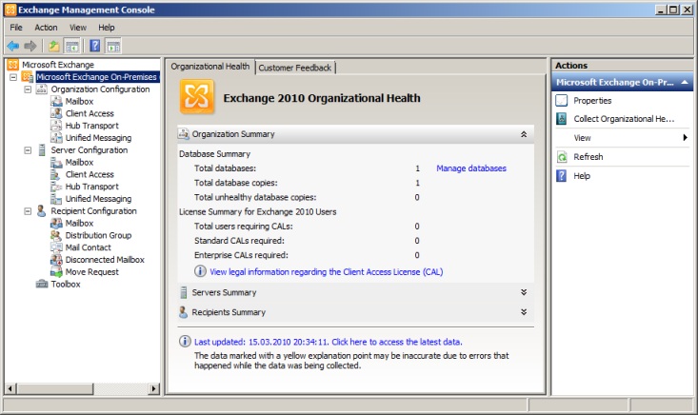Click the tree pane's scroll-left arrow
Viewport: 698px width, 415px height.
10,388
